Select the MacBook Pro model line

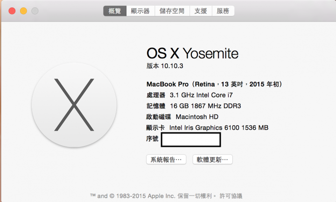pyautogui.click(x=215, y=84)
